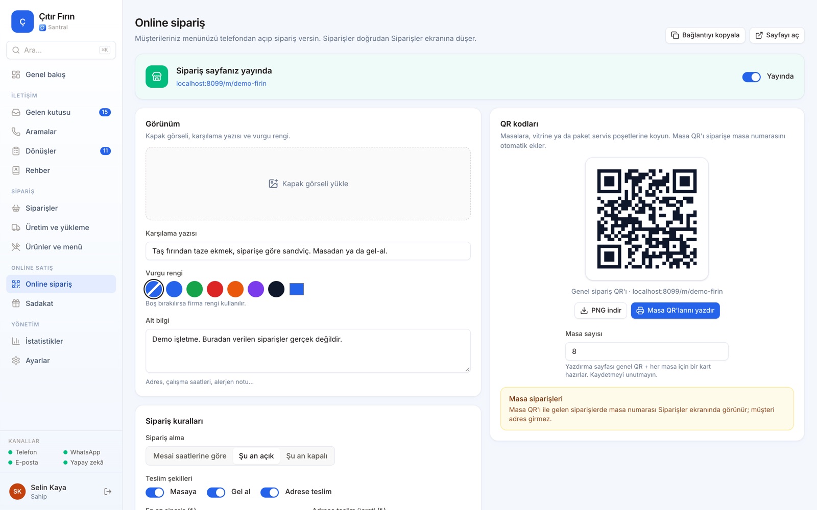Open Sadakat gift icon
This screenshot has width=817, height=510.
coord(16,303)
